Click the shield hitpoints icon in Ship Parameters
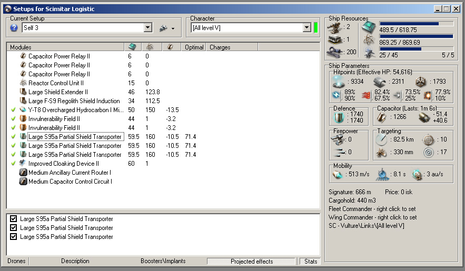 coord(339,82)
